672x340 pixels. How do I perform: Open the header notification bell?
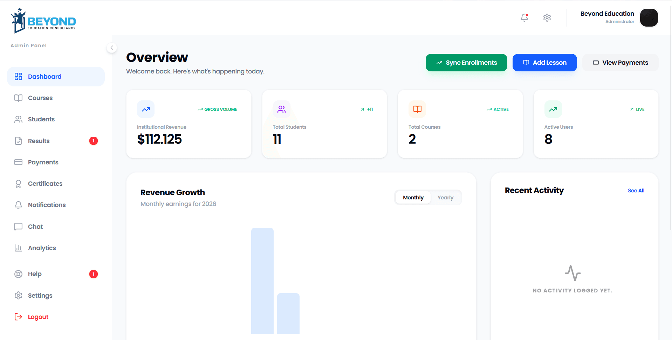pos(524,17)
